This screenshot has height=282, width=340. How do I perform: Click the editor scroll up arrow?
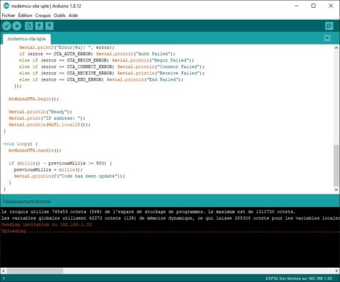pos(336,48)
